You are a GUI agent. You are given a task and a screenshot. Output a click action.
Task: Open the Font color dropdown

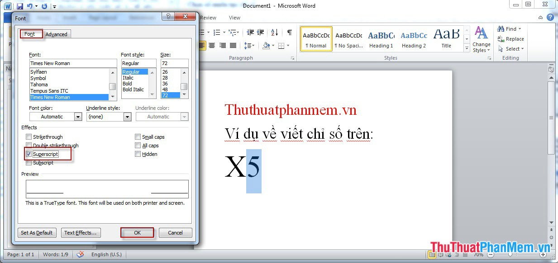(x=77, y=117)
